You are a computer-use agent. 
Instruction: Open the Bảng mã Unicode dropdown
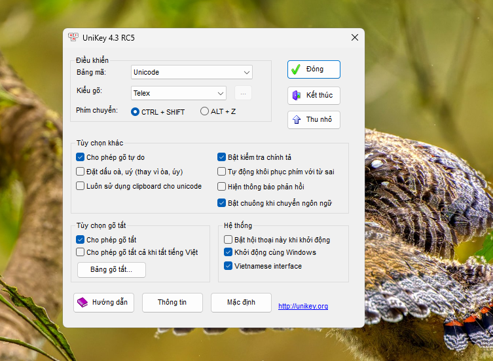click(x=191, y=72)
